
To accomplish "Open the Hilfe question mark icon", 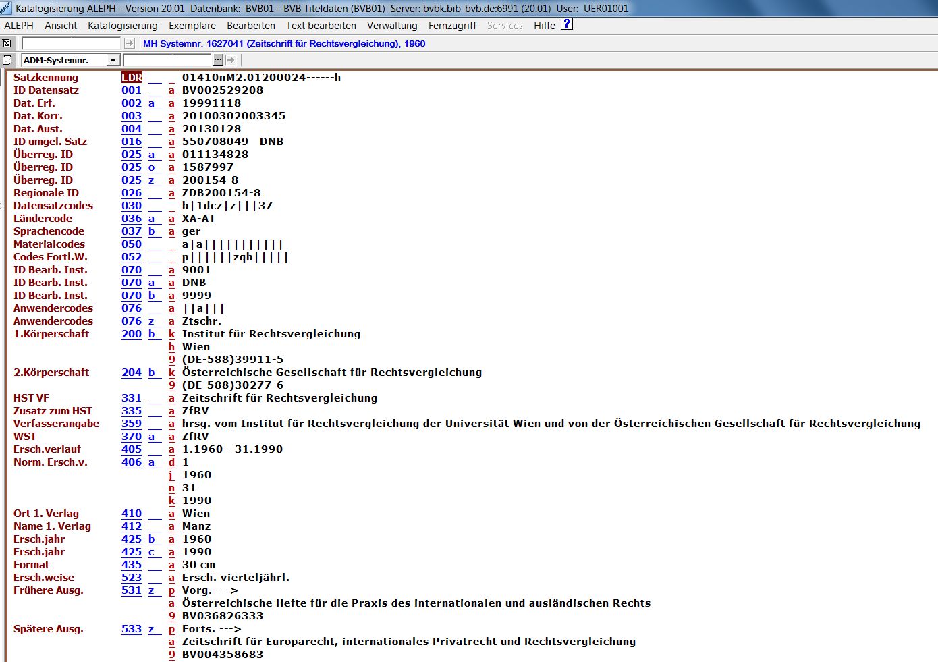I will tap(567, 24).
